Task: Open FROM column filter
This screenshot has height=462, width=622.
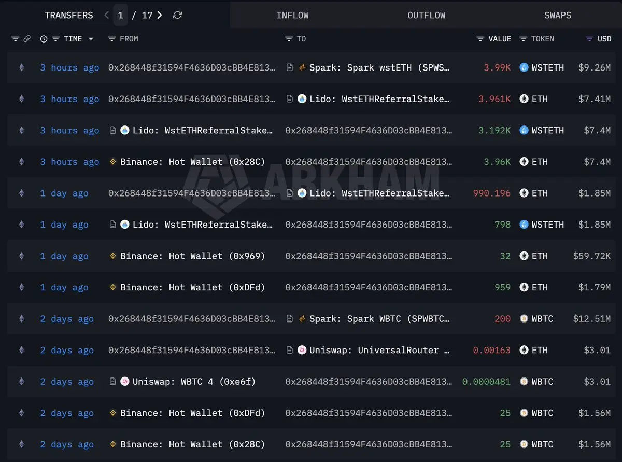Action: pos(111,39)
